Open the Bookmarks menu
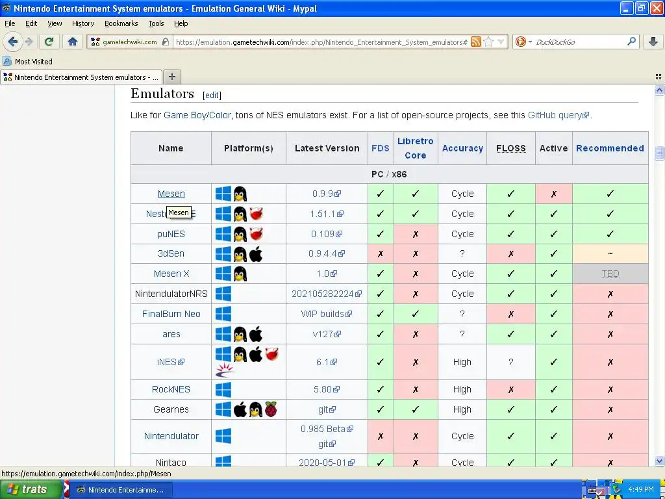The image size is (665, 499). [121, 23]
